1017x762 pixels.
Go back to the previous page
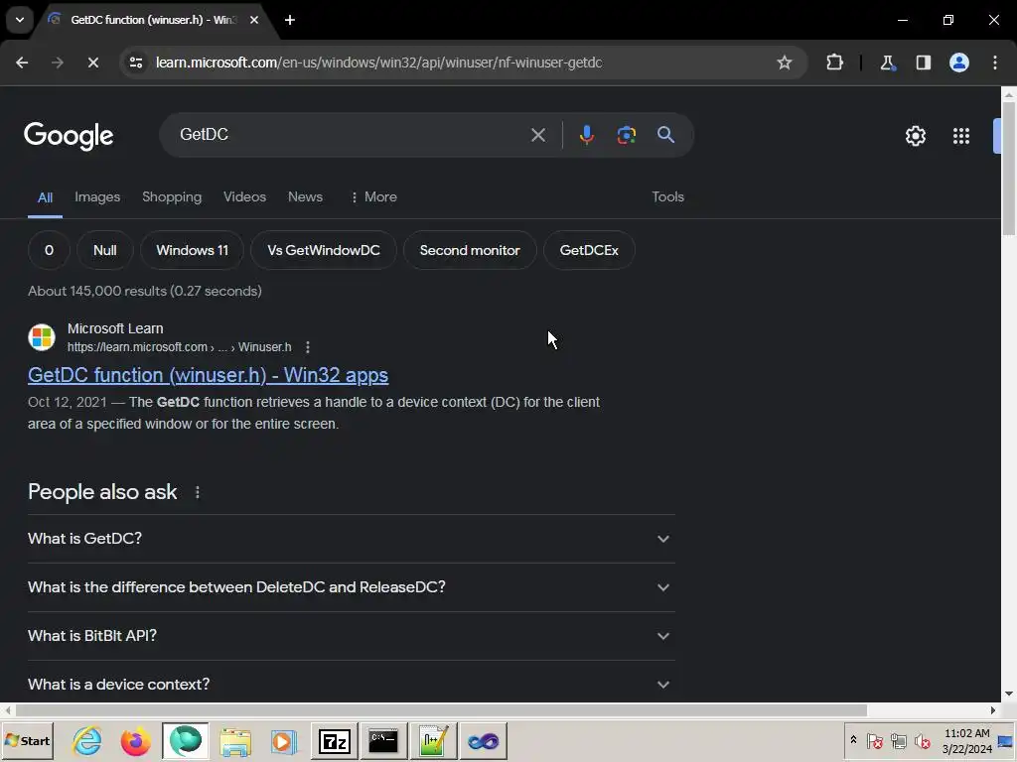click(x=22, y=63)
